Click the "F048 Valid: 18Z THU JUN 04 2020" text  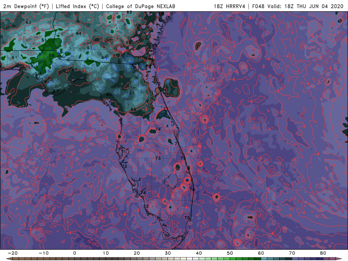pos(298,6)
